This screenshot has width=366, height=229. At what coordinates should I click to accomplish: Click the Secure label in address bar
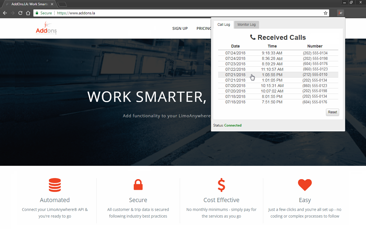(x=46, y=13)
